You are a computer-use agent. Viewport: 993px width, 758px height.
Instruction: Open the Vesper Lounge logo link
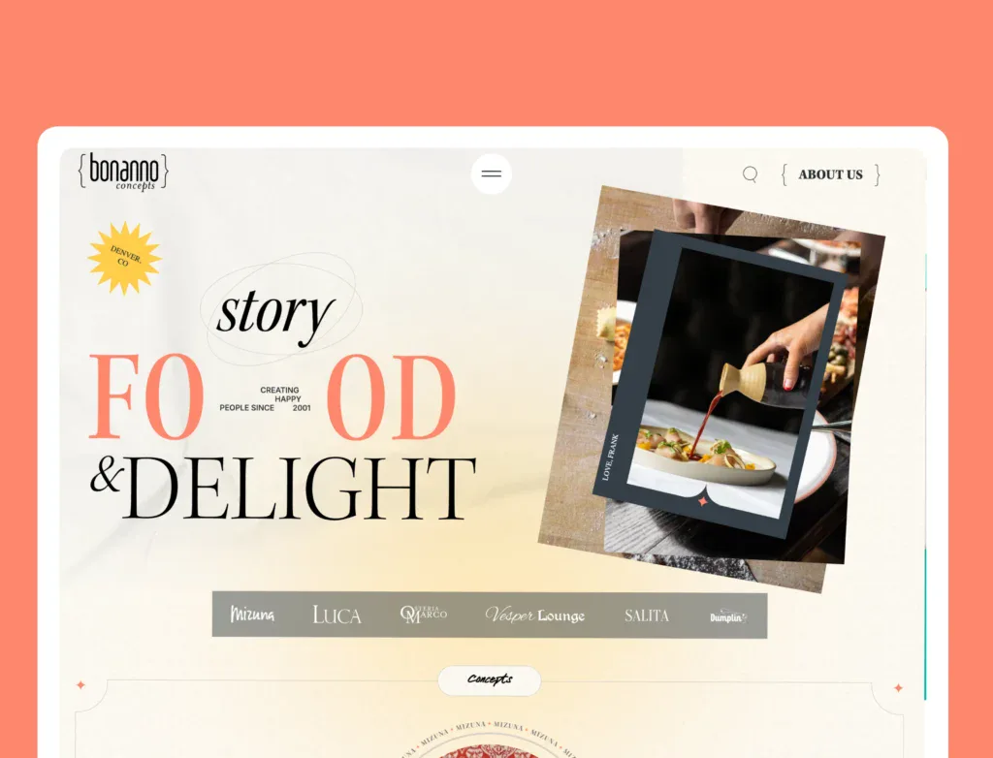(x=535, y=615)
